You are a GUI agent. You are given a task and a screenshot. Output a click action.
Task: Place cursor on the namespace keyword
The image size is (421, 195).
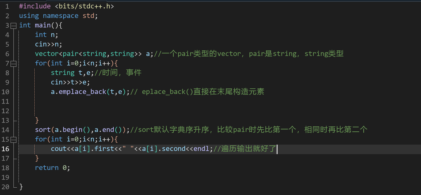[61, 16]
